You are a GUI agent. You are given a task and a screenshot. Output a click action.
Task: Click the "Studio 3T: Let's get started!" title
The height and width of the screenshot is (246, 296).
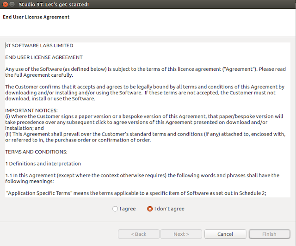coord(54,4)
